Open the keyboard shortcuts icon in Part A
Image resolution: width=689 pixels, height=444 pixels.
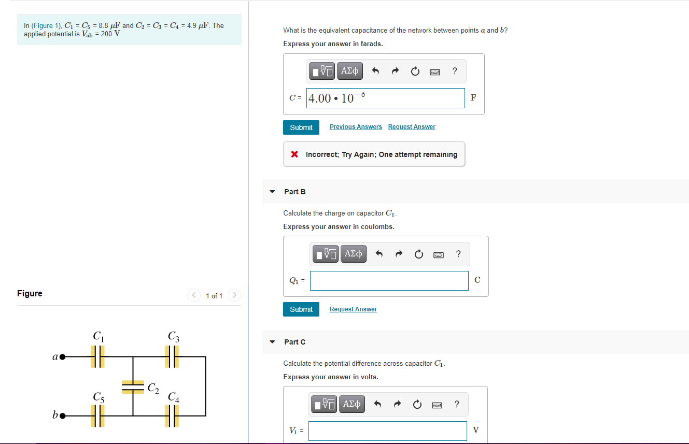pyautogui.click(x=435, y=71)
